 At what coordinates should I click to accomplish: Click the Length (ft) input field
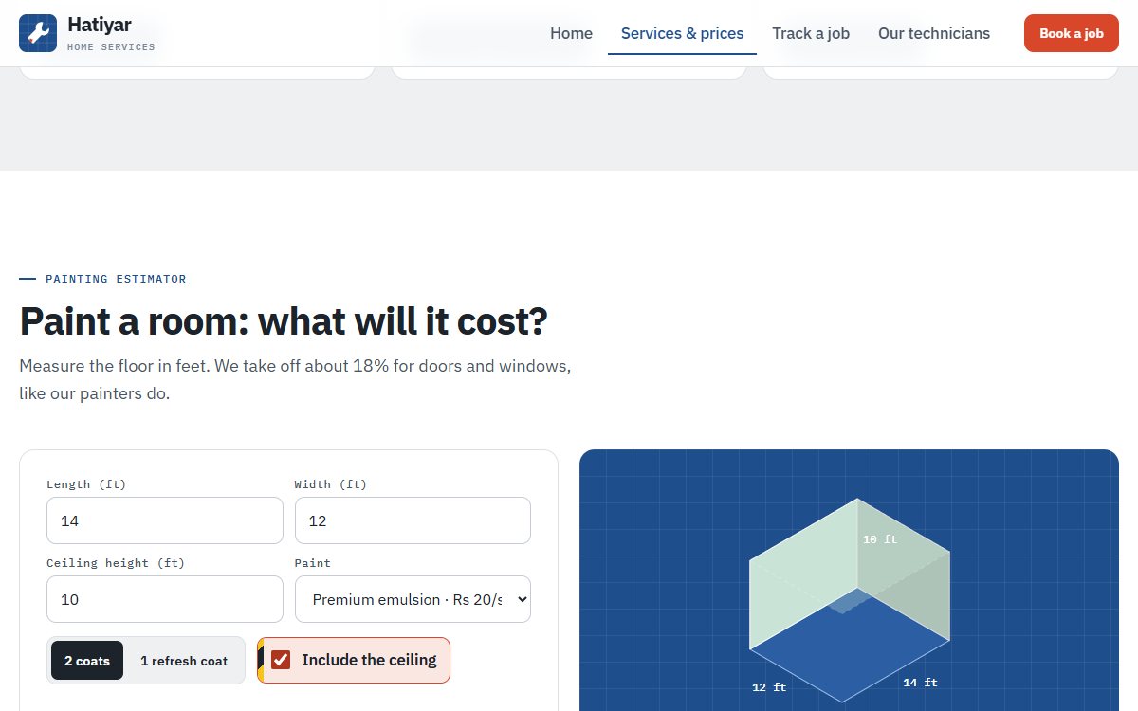[x=165, y=520]
